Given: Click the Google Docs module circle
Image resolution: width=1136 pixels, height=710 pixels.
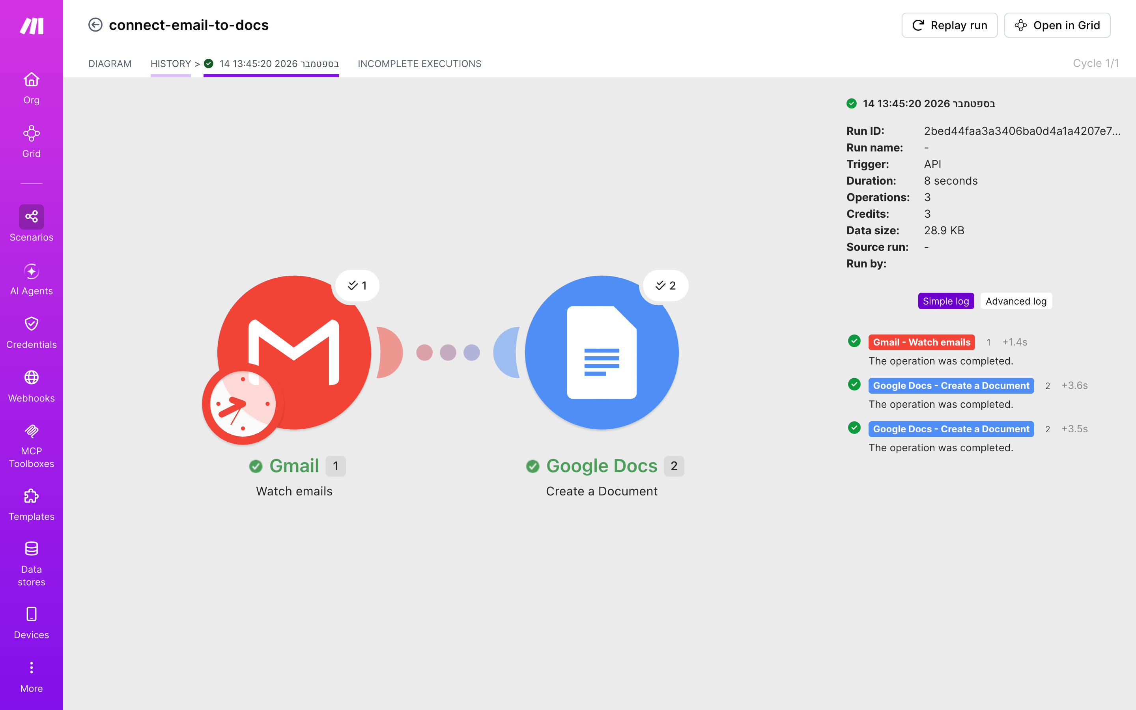Looking at the screenshot, I should click(x=602, y=352).
